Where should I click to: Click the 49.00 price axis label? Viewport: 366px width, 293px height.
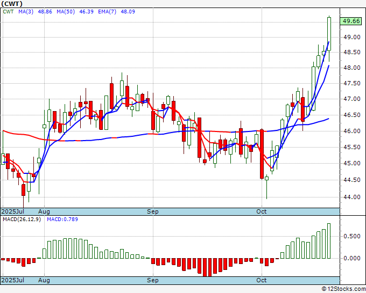[351, 37]
